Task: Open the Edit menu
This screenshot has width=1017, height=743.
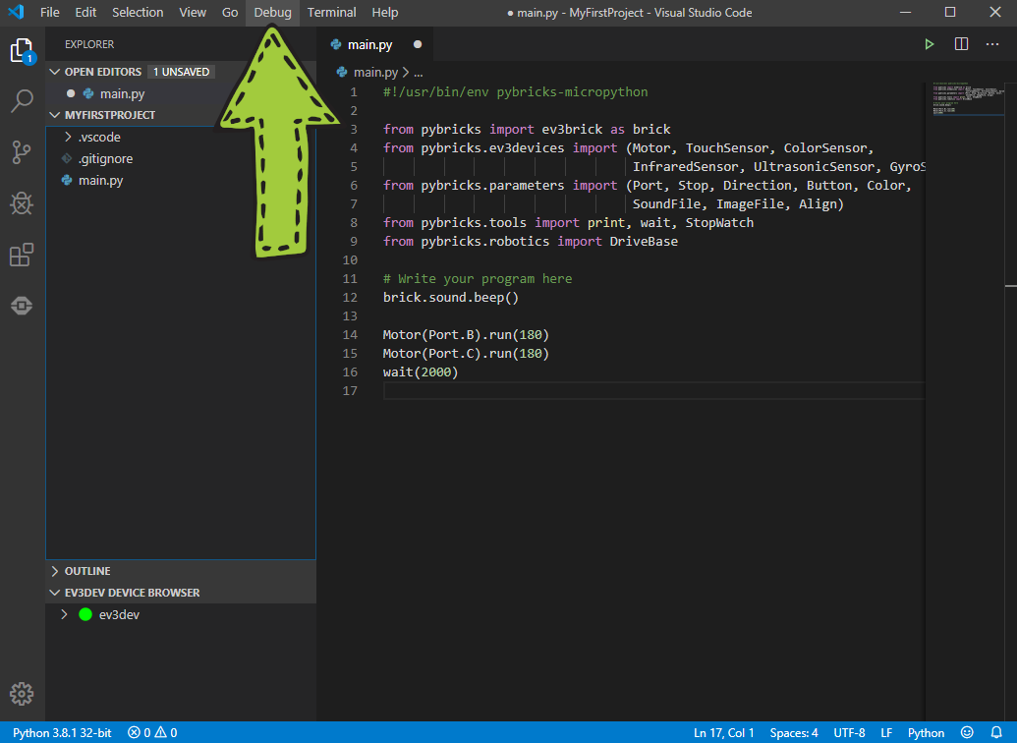Action: [x=85, y=13]
